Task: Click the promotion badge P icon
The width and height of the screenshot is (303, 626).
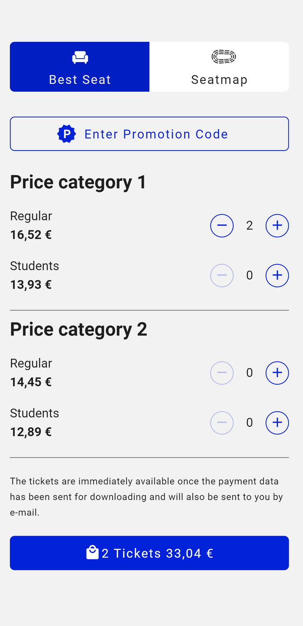Action: pyautogui.click(x=66, y=133)
